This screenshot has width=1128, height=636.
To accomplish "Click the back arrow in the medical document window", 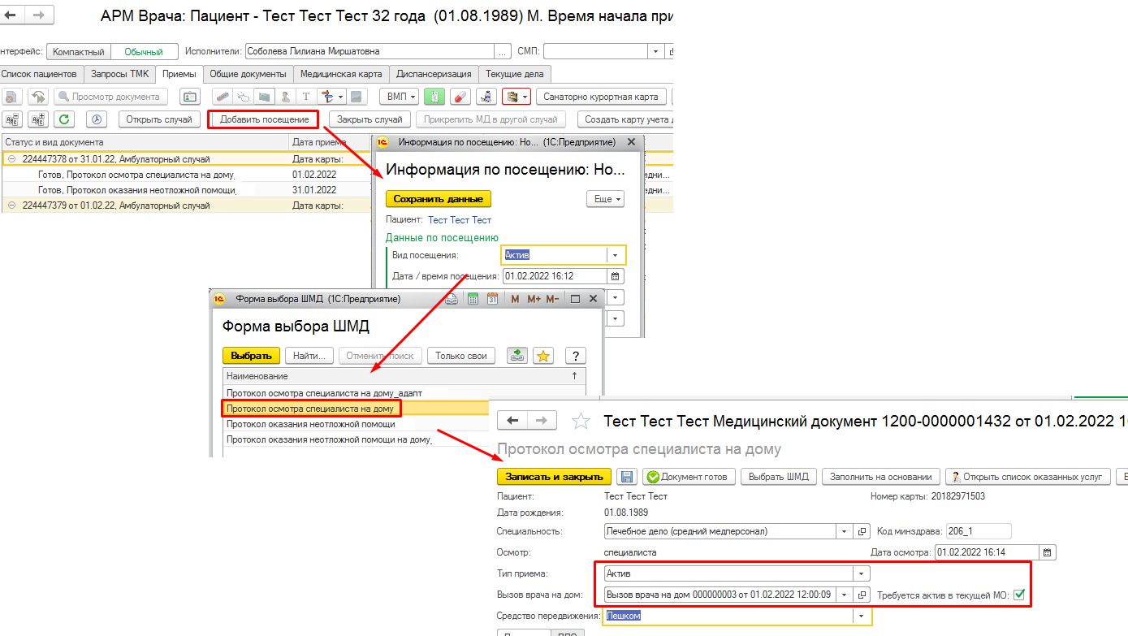I will tap(512, 421).
